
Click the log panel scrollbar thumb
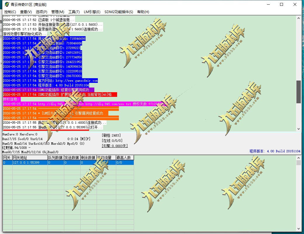(298, 92)
